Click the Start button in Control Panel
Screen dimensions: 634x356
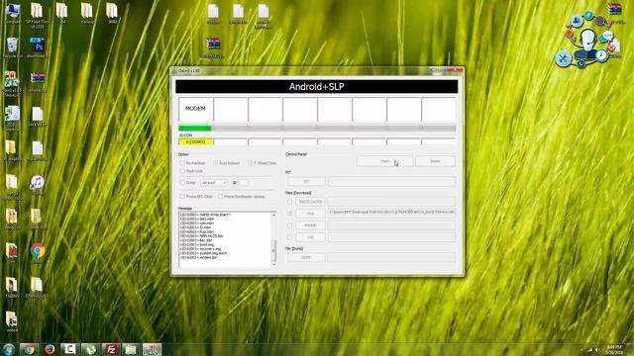tap(385, 161)
